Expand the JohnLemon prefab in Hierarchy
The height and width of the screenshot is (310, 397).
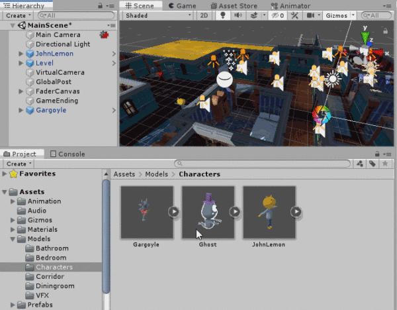(x=21, y=54)
